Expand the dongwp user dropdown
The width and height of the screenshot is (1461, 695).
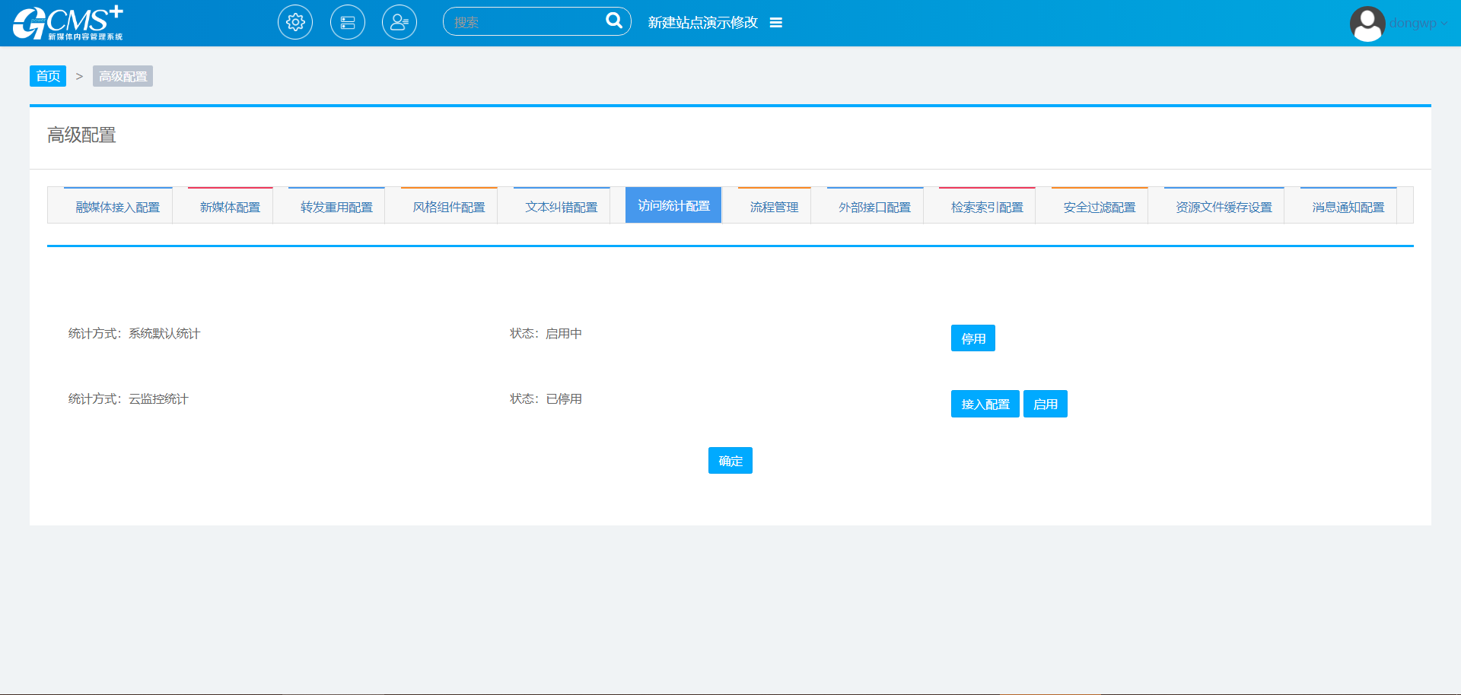[1419, 24]
